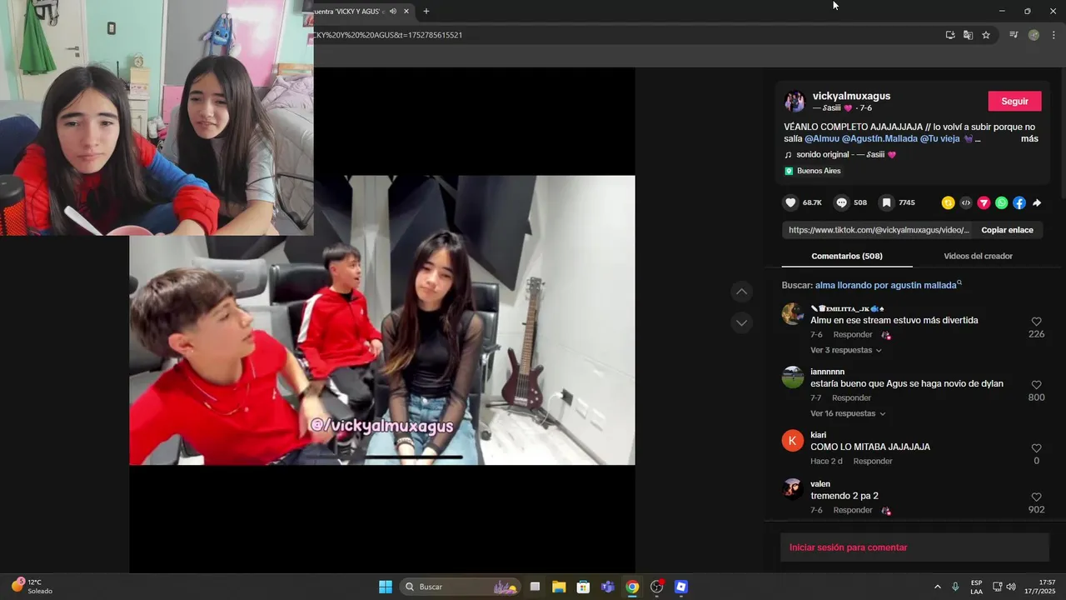This screenshot has width=1066, height=600.
Task: Share video via Facebook icon
Action: (1019, 202)
